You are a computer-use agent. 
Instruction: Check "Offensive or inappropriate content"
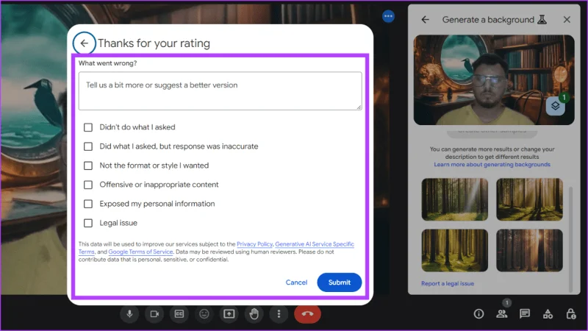click(88, 185)
